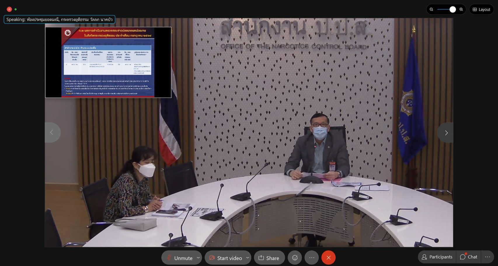This screenshot has width=498, height=266.
Task: Expand audio options arrow beside Unmute
Action: point(198,258)
